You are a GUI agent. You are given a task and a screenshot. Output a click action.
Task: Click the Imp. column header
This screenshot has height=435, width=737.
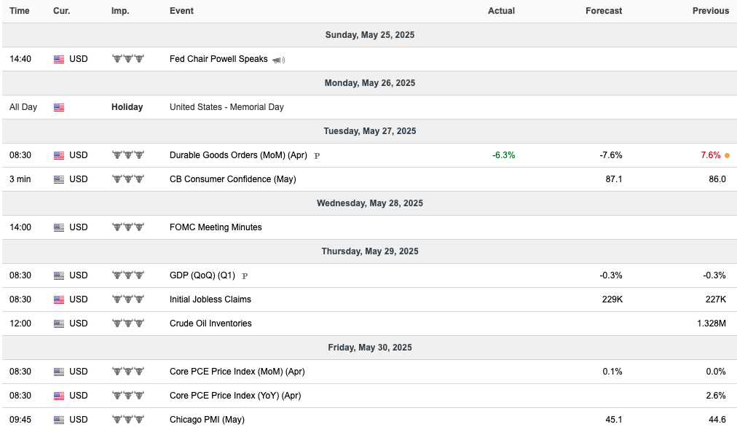(120, 11)
